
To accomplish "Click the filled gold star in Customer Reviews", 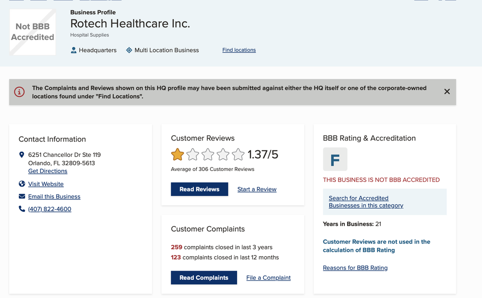I will 178,155.
